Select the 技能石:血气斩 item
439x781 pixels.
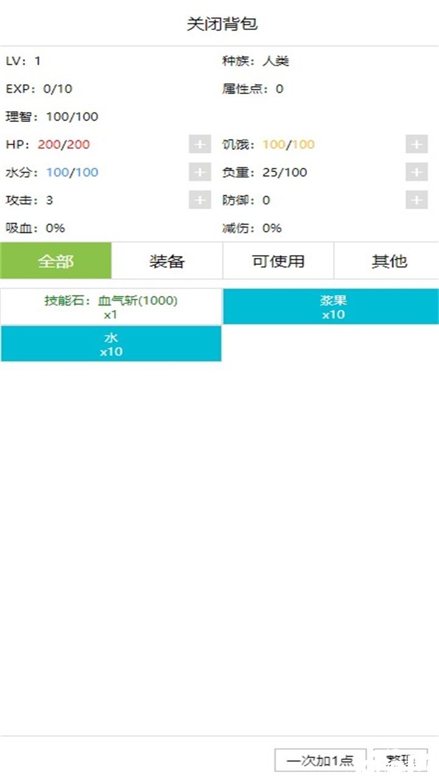tap(111, 308)
